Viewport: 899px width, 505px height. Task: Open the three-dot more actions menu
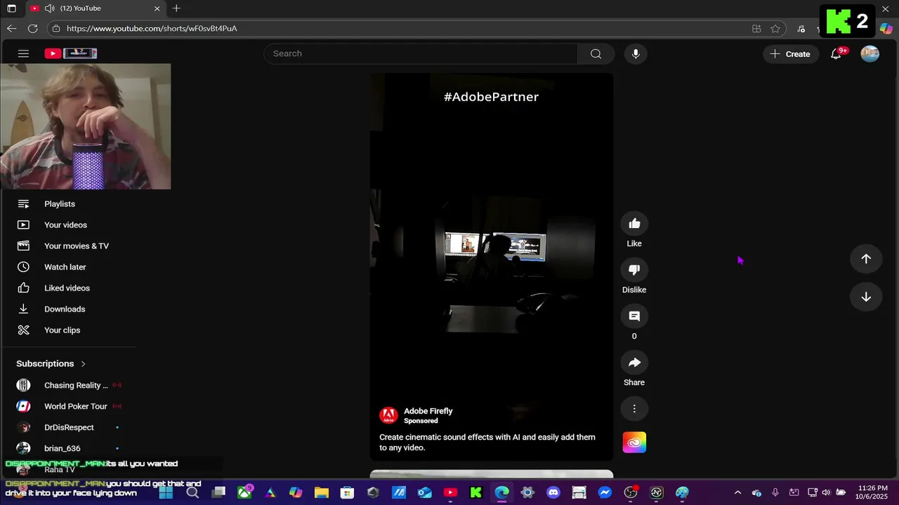pyautogui.click(x=634, y=409)
